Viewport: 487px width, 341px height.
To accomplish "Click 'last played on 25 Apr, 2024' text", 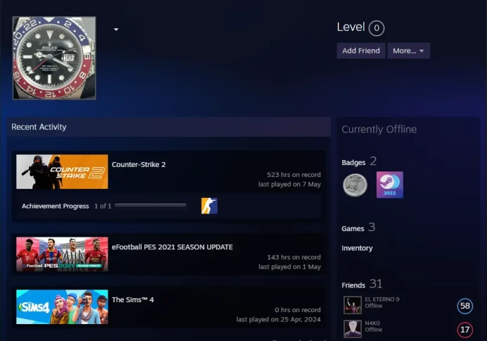I will coord(278,320).
